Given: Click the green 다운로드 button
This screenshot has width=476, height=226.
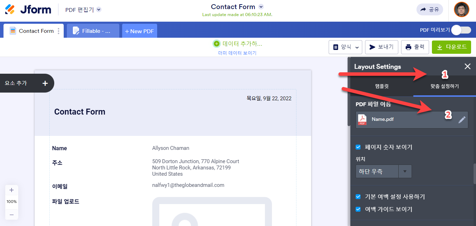Looking at the screenshot, I should pyautogui.click(x=451, y=47).
